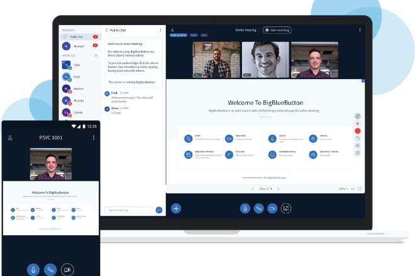This screenshot has height=276, width=415.
Task: Click the 12:30 clock on phone
Action: [x=92, y=127]
